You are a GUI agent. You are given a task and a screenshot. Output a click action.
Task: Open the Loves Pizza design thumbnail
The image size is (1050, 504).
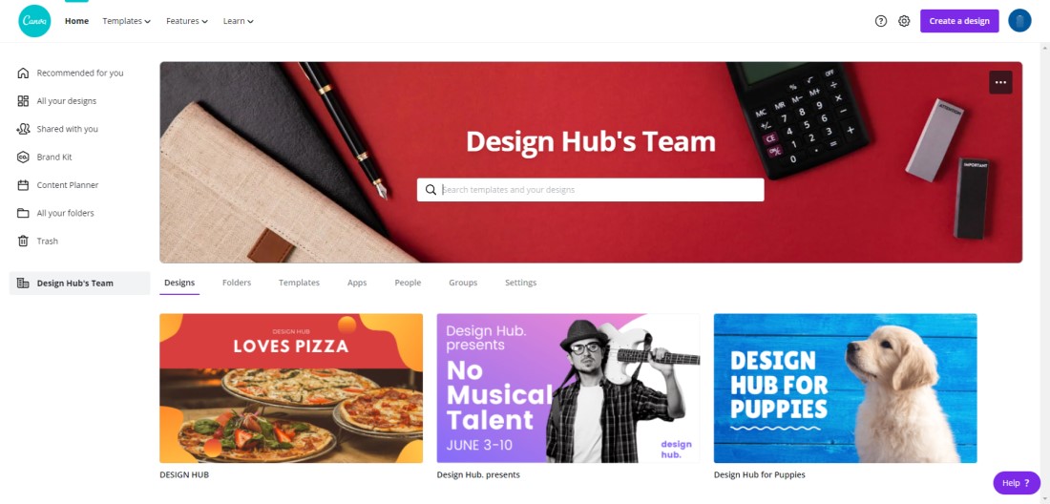click(x=291, y=388)
